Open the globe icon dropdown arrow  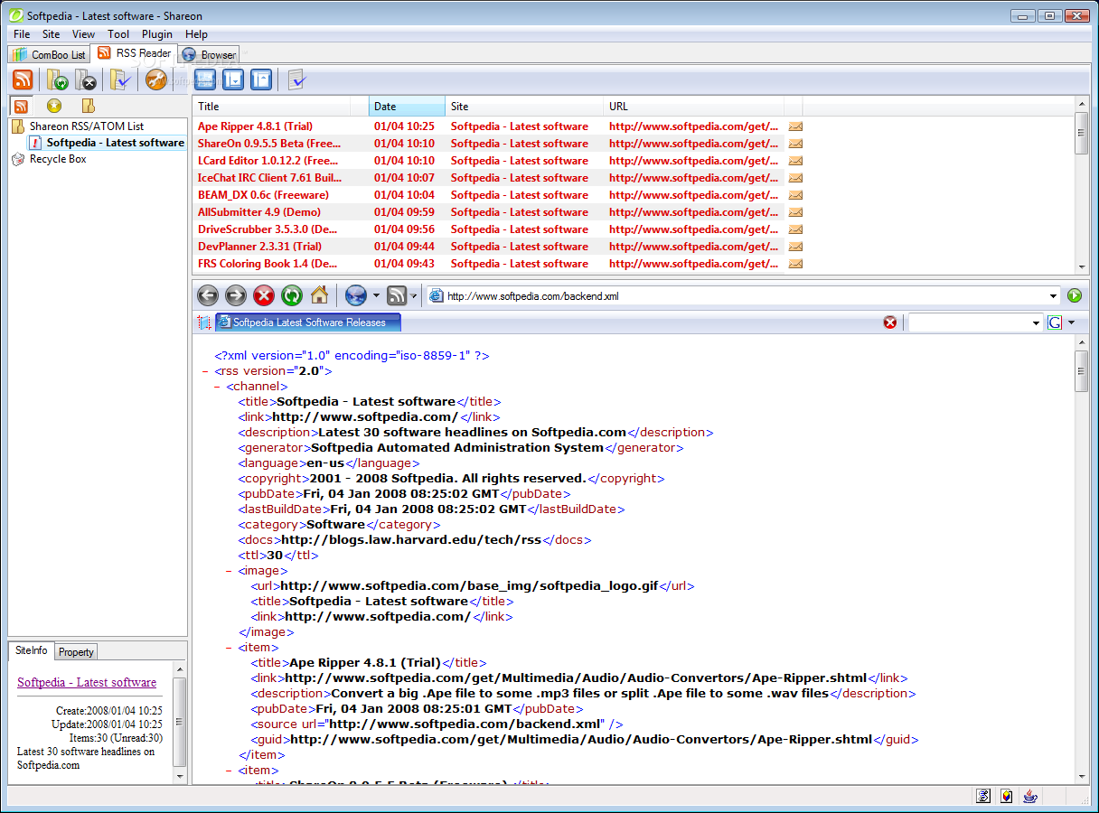pos(376,295)
